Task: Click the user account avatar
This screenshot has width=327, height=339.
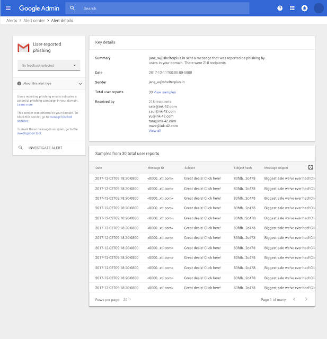Action: pyautogui.click(x=318, y=8)
